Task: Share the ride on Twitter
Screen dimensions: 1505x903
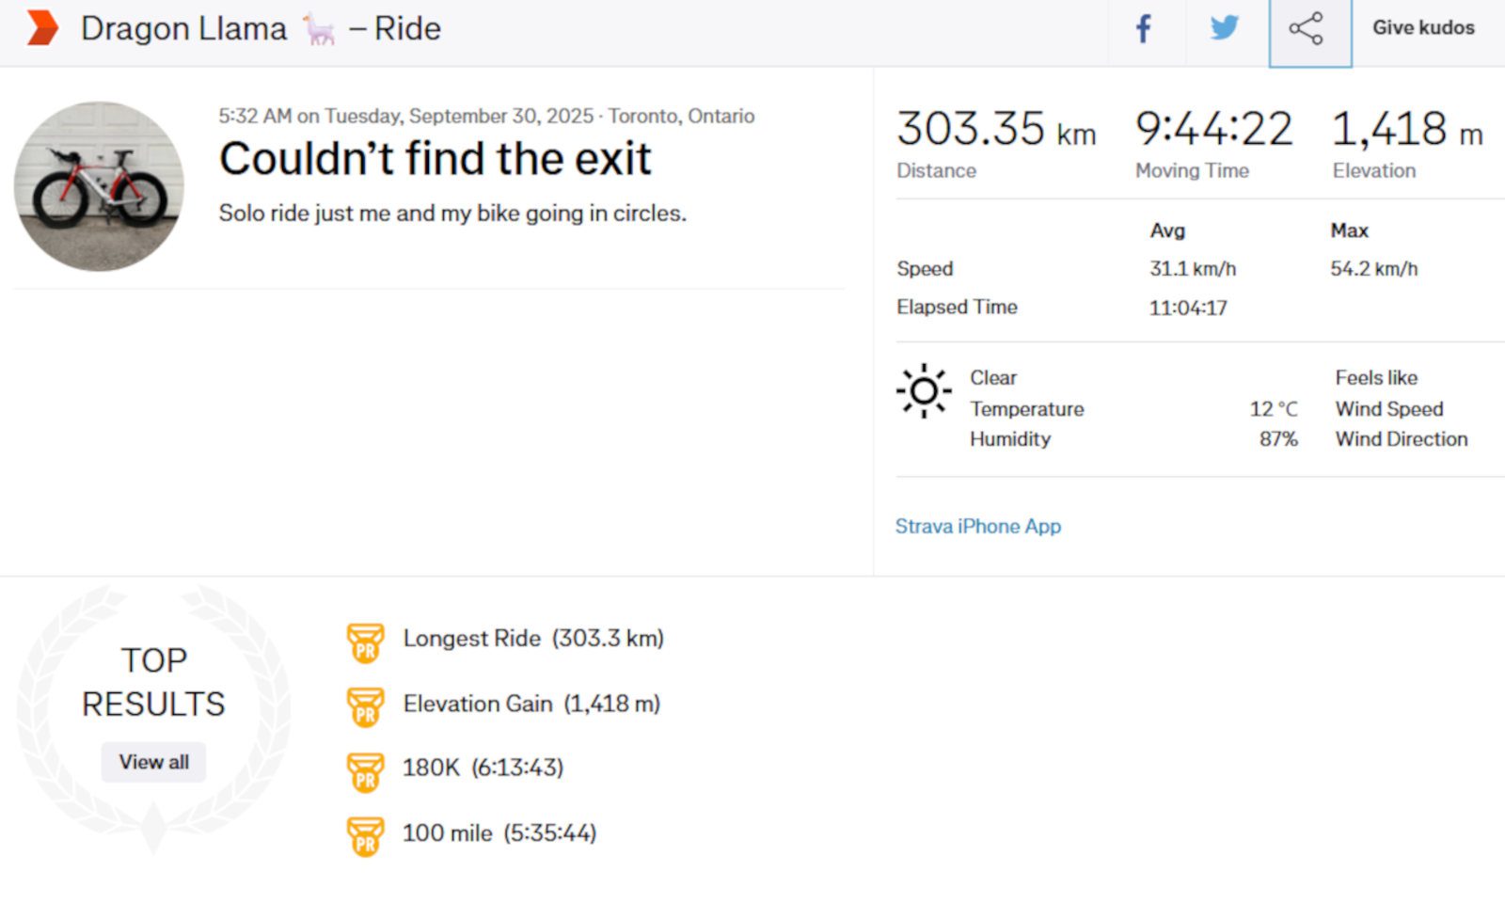Action: click(x=1224, y=29)
